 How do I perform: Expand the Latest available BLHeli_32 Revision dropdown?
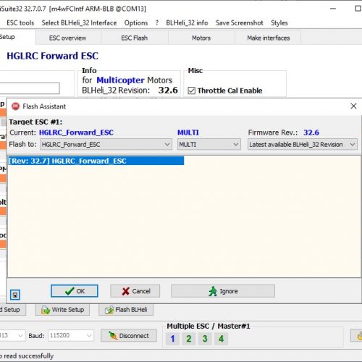303,145
